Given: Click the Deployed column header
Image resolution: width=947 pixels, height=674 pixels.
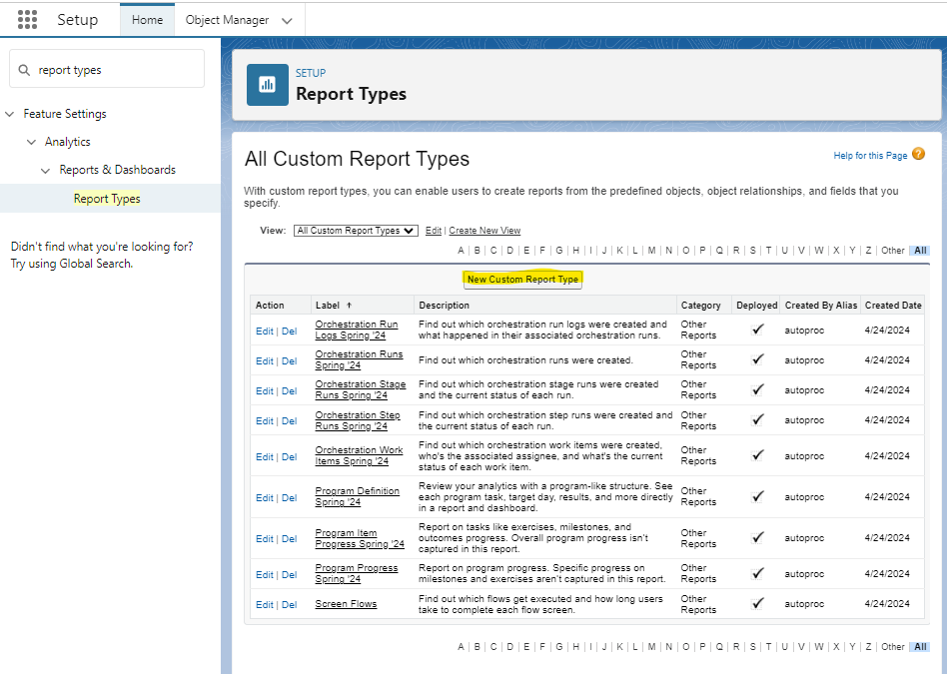Looking at the screenshot, I should coord(757,305).
